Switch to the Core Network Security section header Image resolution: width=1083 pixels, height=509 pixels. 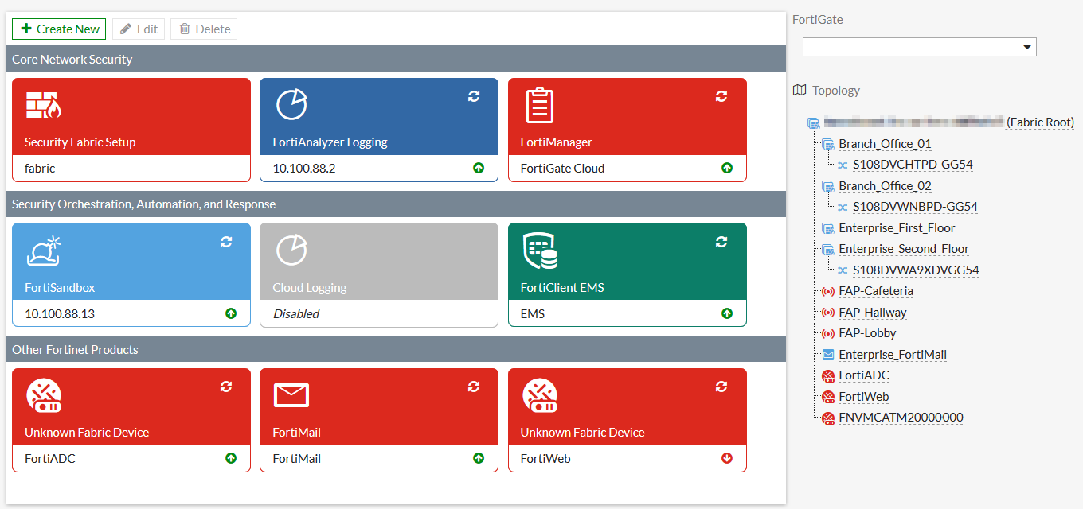click(72, 59)
